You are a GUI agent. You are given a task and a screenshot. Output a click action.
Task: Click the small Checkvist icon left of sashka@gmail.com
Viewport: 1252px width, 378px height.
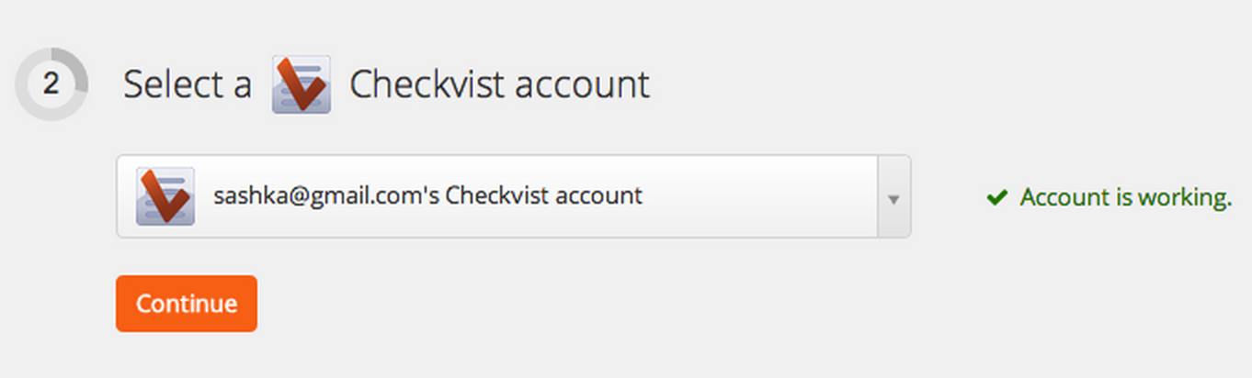click(x=165, y=196)
